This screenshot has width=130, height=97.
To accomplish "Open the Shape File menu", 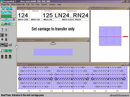I will [x=5, y=4].
